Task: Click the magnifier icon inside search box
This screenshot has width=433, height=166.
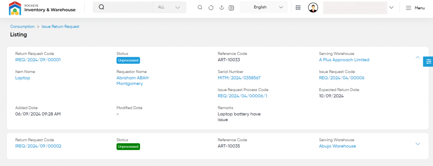Action: [101, 7]
